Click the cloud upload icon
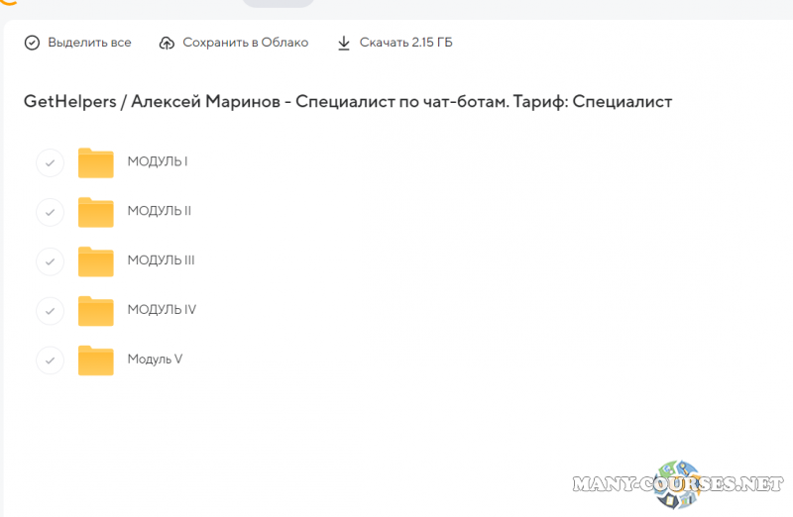The image size is (793, 517). pos(167,43)
